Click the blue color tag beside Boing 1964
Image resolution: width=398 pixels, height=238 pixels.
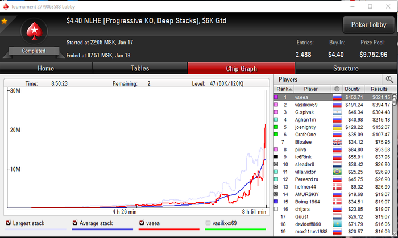click(276, 202)
